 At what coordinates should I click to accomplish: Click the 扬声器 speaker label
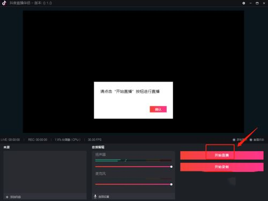click(x=100, y=154)
